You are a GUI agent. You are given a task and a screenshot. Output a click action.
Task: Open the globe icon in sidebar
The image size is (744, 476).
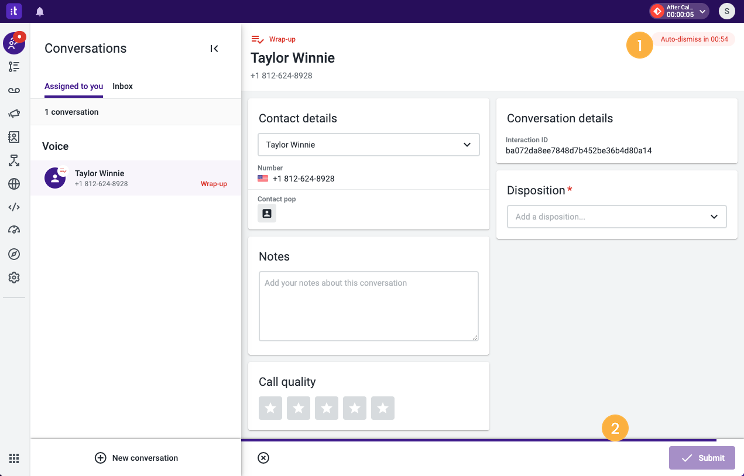[x=14, y=184]
